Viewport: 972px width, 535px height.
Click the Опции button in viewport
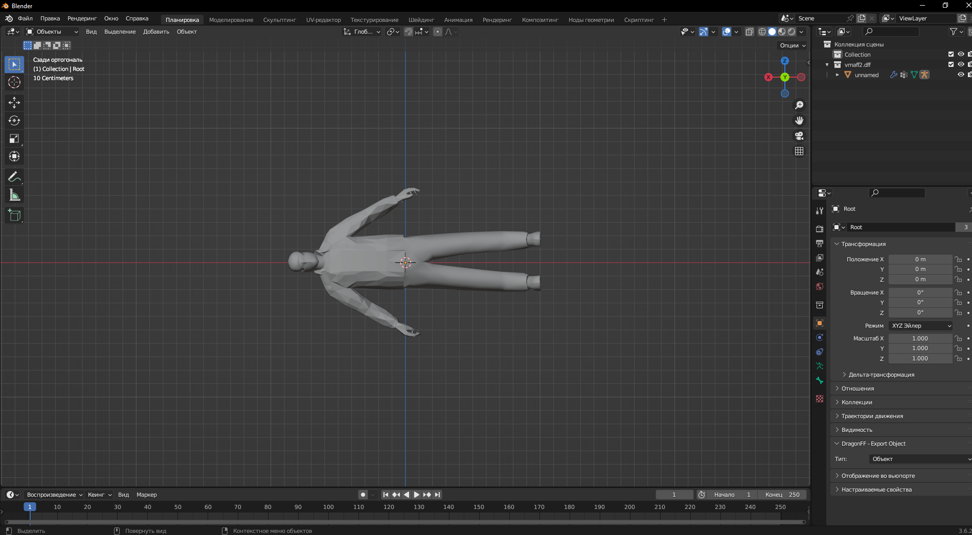792,45
